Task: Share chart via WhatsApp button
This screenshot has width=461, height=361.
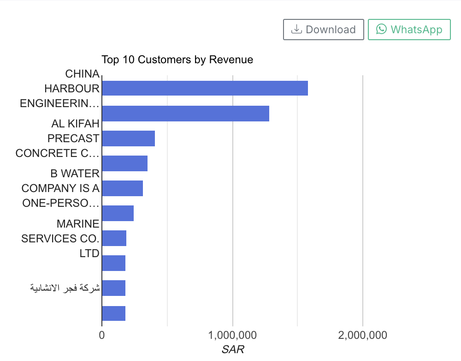Action: (x=409, y=30)
